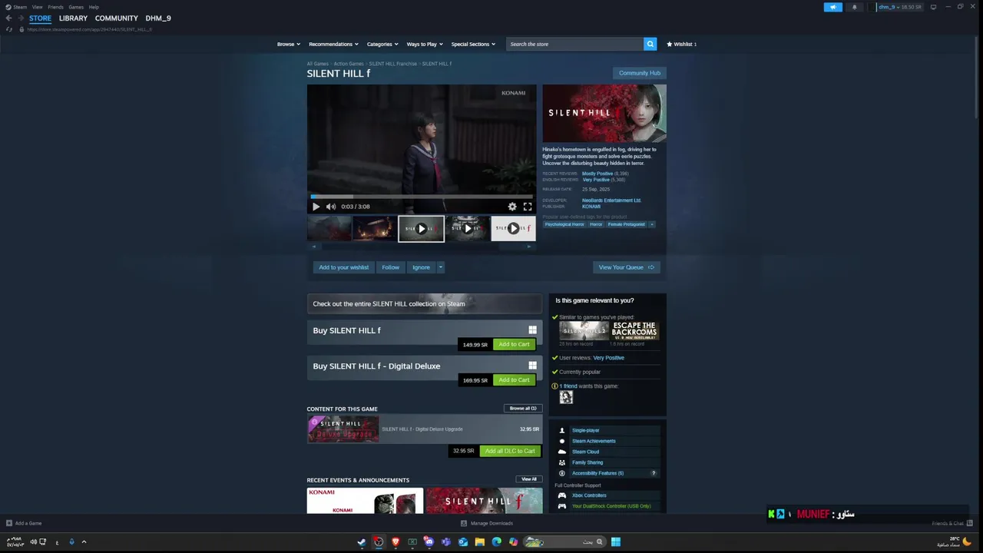Open the Wishlist link

click(681, 44)
